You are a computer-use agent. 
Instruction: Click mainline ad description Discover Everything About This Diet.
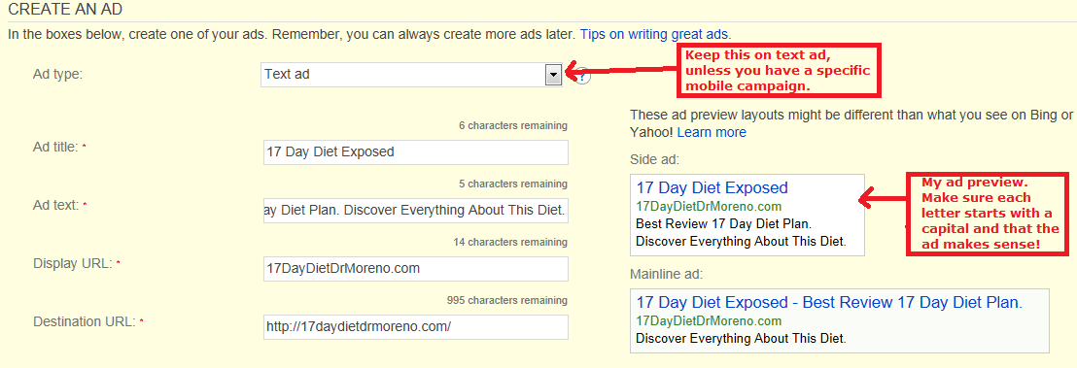[x=741, y=339]
